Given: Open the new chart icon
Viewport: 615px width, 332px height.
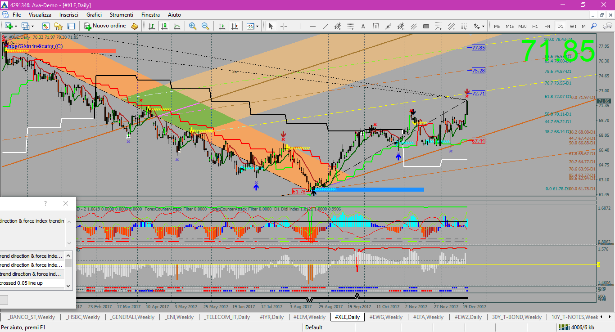Looking at the screenshot, I should click(x=8, y=26).
